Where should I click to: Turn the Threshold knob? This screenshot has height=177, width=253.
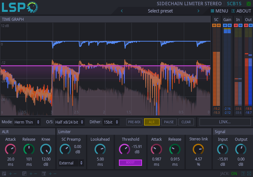pos(124,149)
